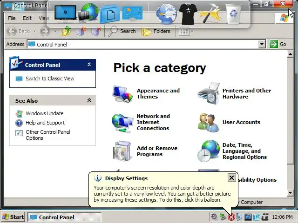
Task: Click the green Go button
Action: [x=278, y=44]
